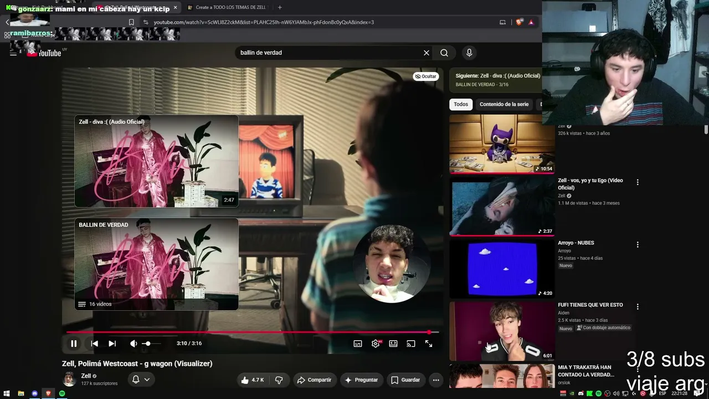Open the 'Zell - vos, yo y tu Ego' thumbnail
Image resolution: width=709 pixels, height=399 pixels.
coord(502,206)
